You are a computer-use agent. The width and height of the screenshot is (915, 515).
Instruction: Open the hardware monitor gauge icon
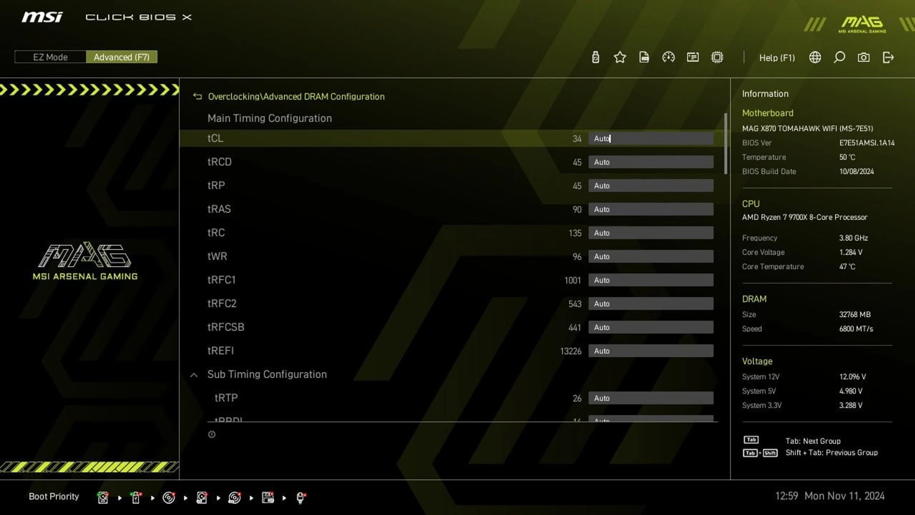tap(668, 57)
